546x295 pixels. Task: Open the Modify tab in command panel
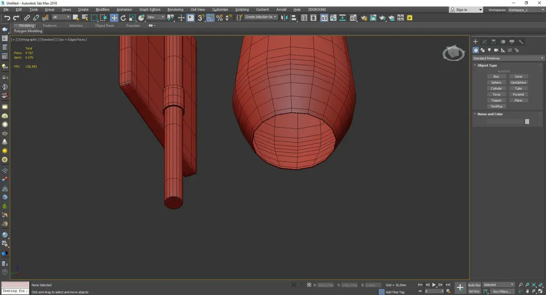[x=485, y=42]
